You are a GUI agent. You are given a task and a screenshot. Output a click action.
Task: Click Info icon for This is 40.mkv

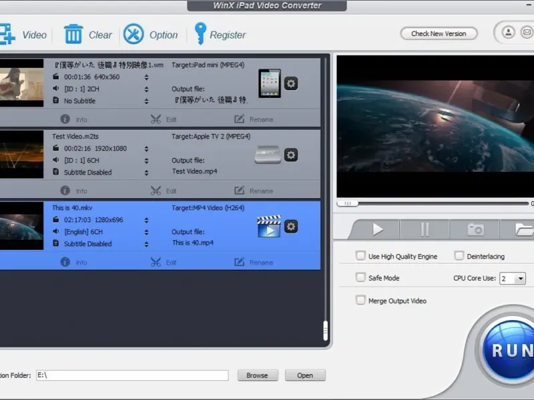click(x=65, y=262)
